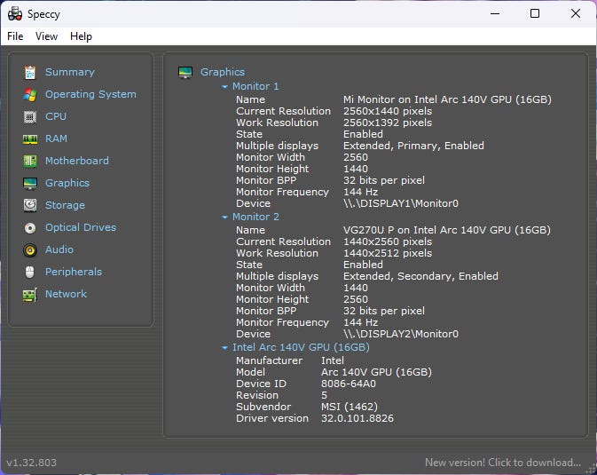597x475 pixels.
Task: Open the View menu
Action: pos(46,36)
